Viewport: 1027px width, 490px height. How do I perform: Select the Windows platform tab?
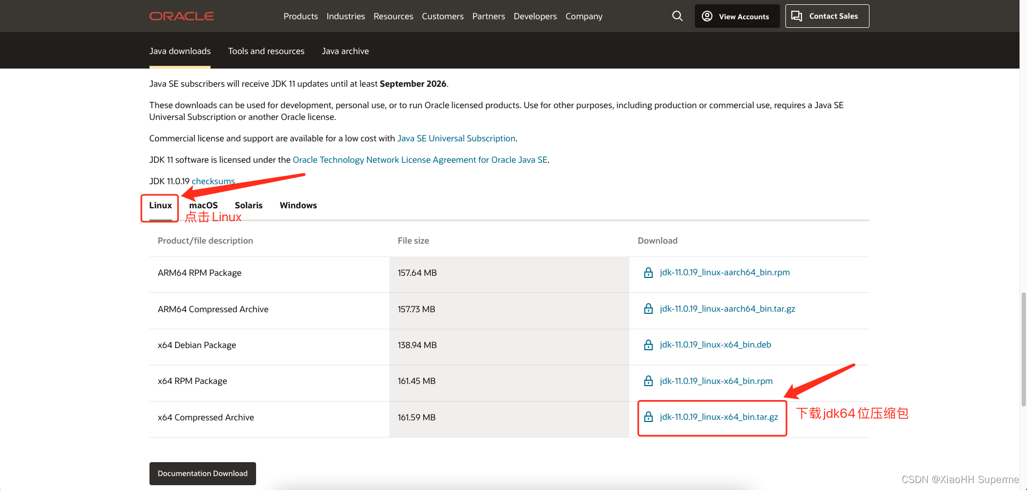coord(298,206)
